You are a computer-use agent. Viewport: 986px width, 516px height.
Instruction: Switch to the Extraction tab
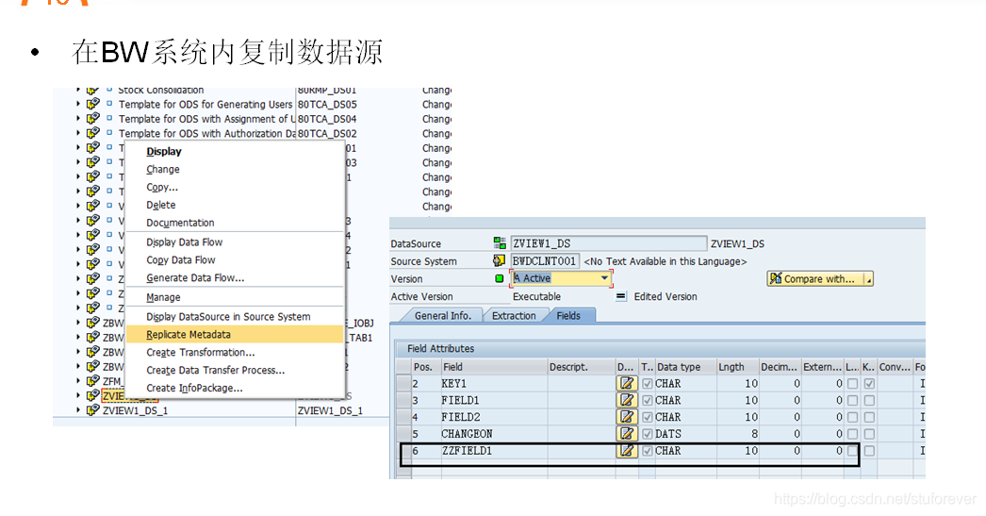click(514, 316)
